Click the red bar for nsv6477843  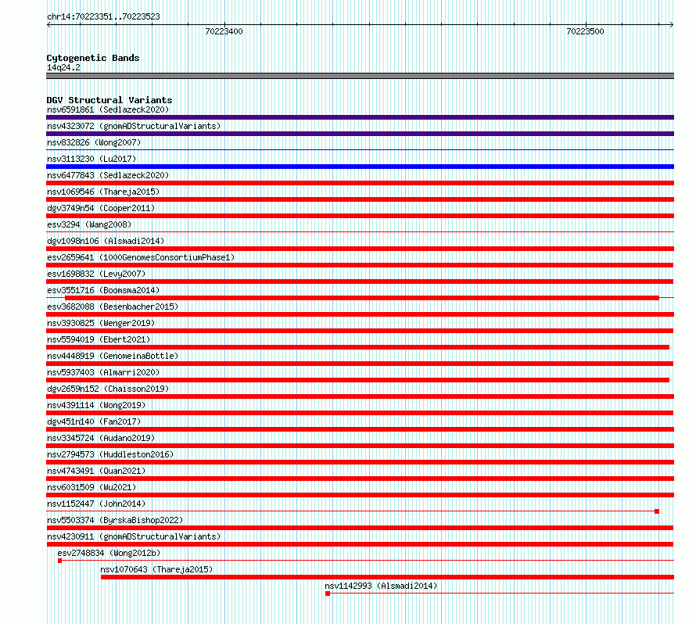pos(360,183)
